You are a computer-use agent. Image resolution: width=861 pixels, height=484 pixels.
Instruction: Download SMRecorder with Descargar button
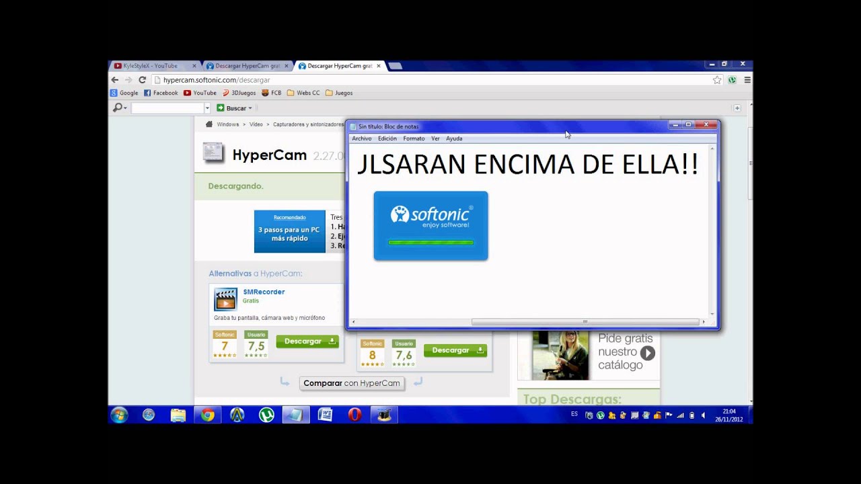(307, 341)
